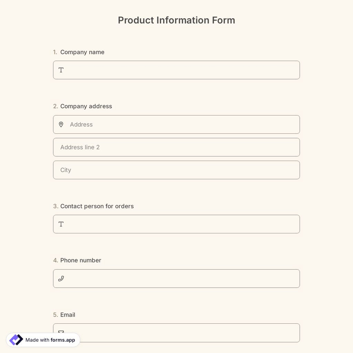The height and width of the screenshot is (353, 353).
Task: Click the Contact person for orders question label
Action: (97, 206)
